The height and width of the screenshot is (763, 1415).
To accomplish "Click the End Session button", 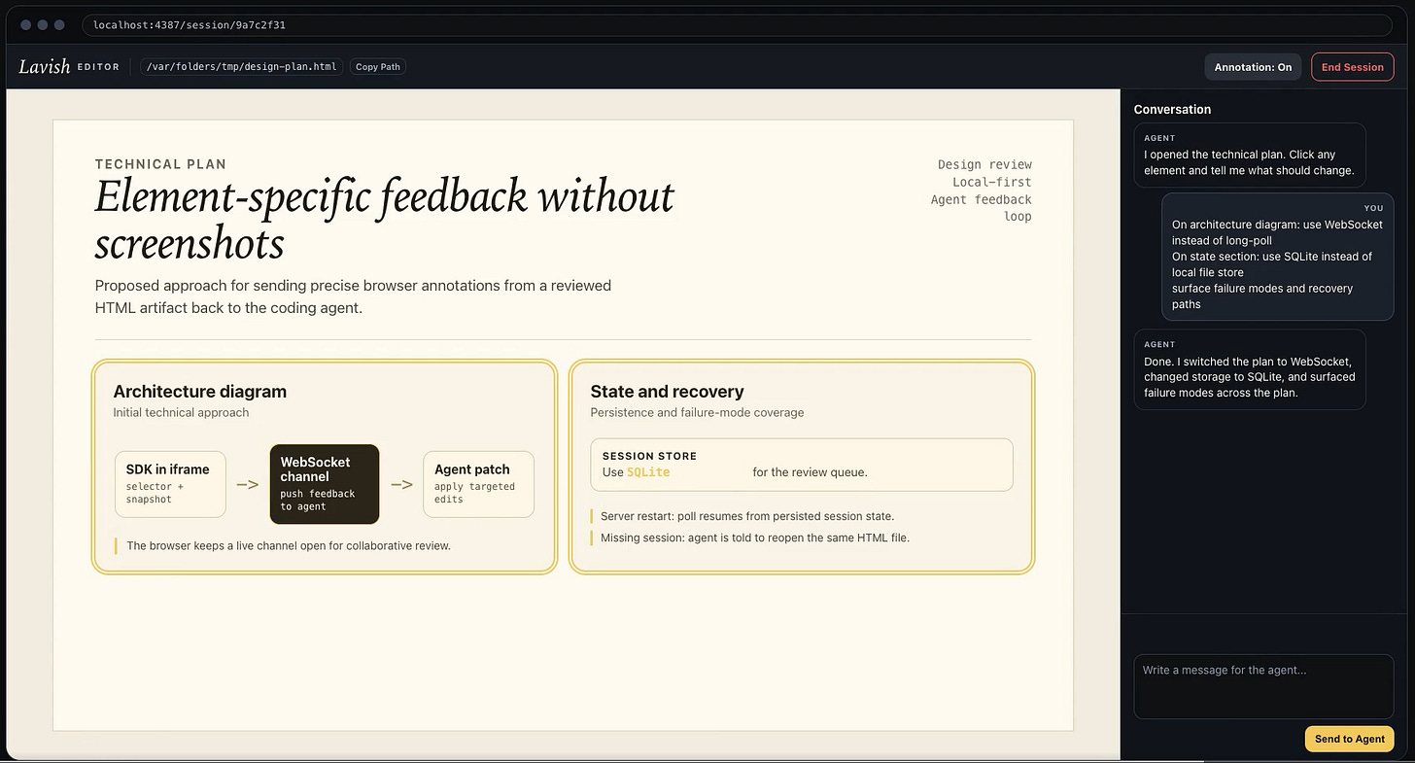I will pos(1352,67).
